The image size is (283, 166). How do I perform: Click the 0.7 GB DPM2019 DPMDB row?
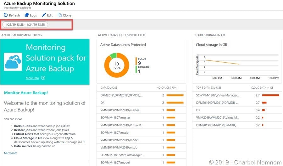pos(237,103)
